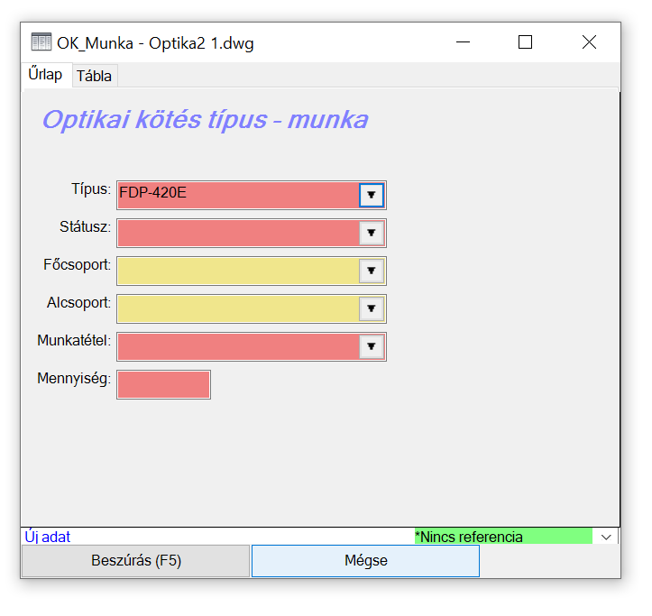652x616 pixels.
Task: Expand the Státusz dropdown arrow
Action: (372, 233)
